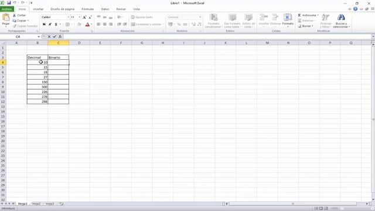Click Copiar formato brush button

25,26
